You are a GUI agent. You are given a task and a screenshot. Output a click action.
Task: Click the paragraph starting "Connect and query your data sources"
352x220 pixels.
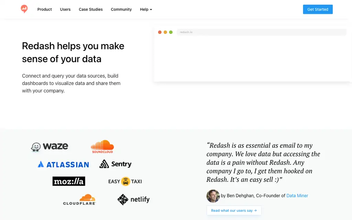pos(71,83)
